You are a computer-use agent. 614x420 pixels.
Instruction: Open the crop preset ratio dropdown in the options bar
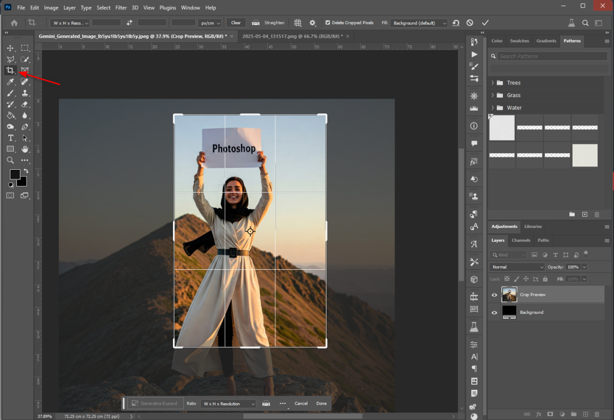(70, 22)
